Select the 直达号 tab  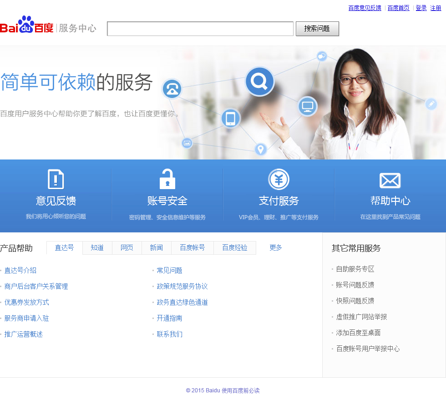(65, 248)
